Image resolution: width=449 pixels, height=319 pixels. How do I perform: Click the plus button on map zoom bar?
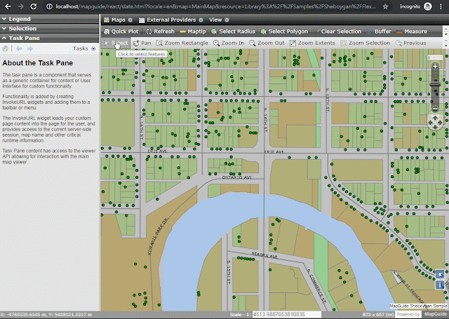(x=435, y=67)
